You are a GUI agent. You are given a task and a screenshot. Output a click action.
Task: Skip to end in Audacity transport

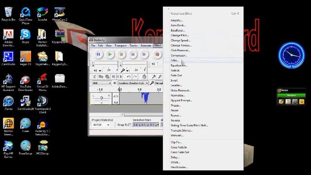coord(144,54)
